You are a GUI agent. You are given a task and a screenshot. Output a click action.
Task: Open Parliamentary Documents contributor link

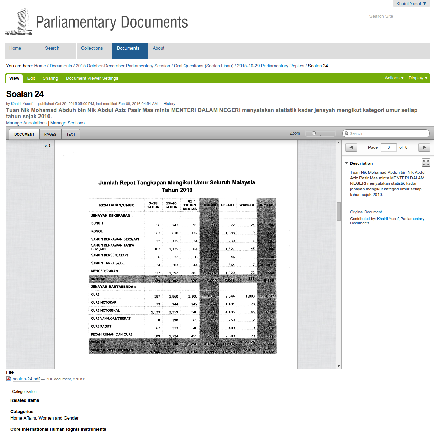tap(387, 221)
